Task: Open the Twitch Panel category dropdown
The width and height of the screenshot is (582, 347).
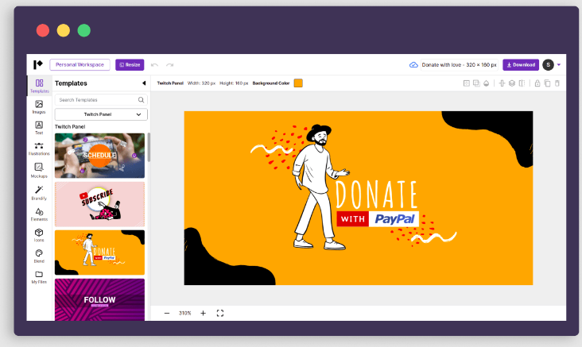Action: pos(101,114)
